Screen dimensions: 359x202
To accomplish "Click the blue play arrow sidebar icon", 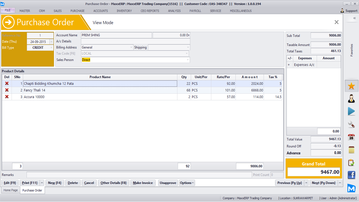I will [x=351, y=111].
